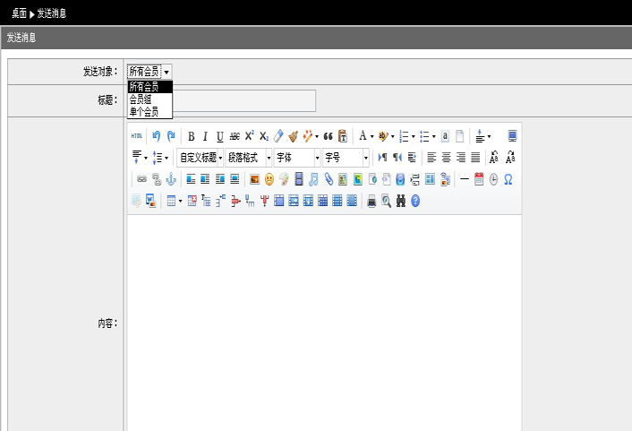The image size is (632, 431).
Task: Insert an anchor
Action: 171,179
